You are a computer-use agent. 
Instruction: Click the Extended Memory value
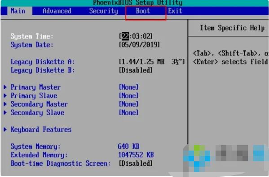136,155
